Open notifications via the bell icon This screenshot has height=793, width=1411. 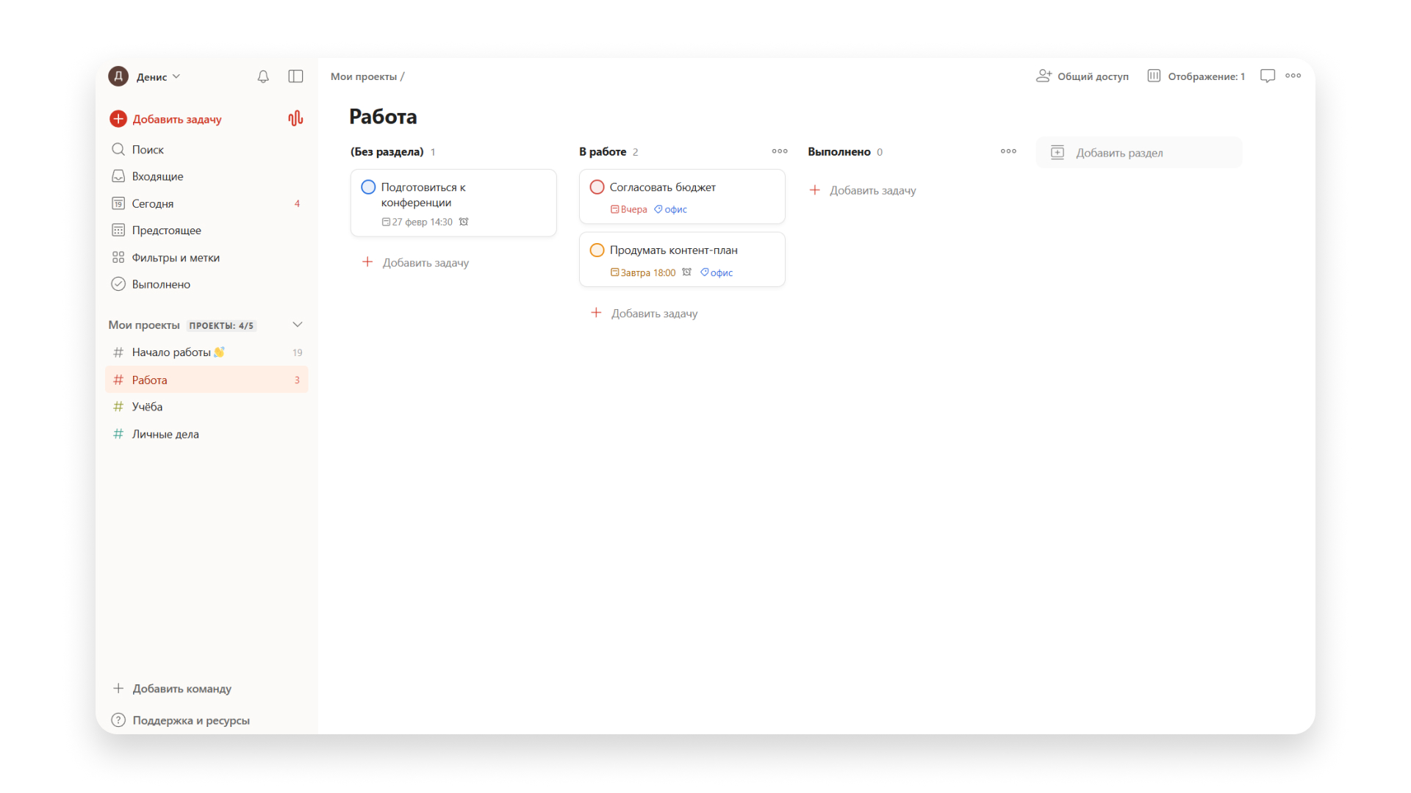[x=262, y=76]
